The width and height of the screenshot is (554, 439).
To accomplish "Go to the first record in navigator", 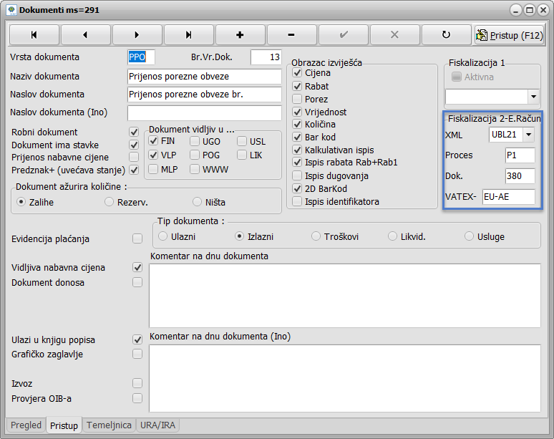I will [x=34, y=34].
